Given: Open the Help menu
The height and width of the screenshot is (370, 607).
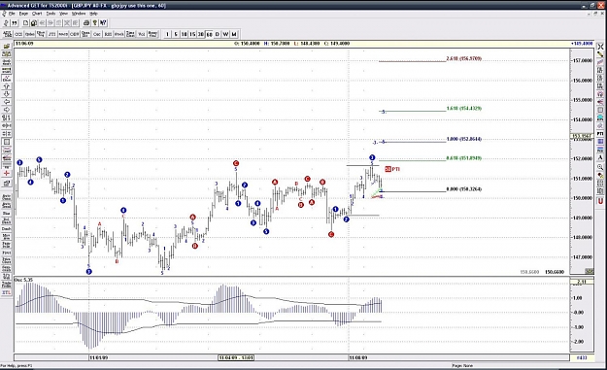Looking at the screenshot, I should coord(93,14).
